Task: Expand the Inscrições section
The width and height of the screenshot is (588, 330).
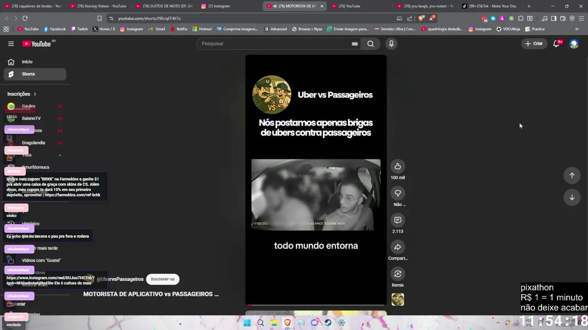Action: [22, 94]
